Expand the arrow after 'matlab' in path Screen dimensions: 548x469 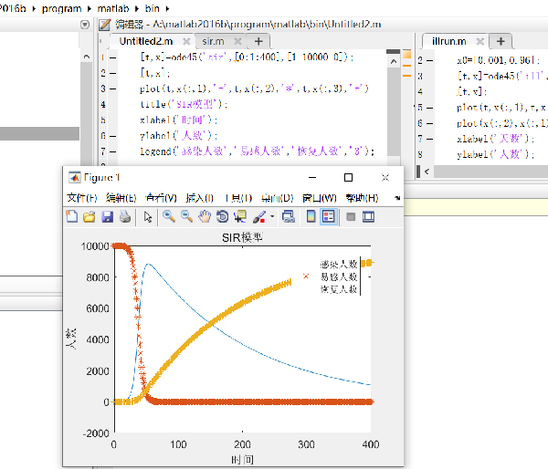137,9
